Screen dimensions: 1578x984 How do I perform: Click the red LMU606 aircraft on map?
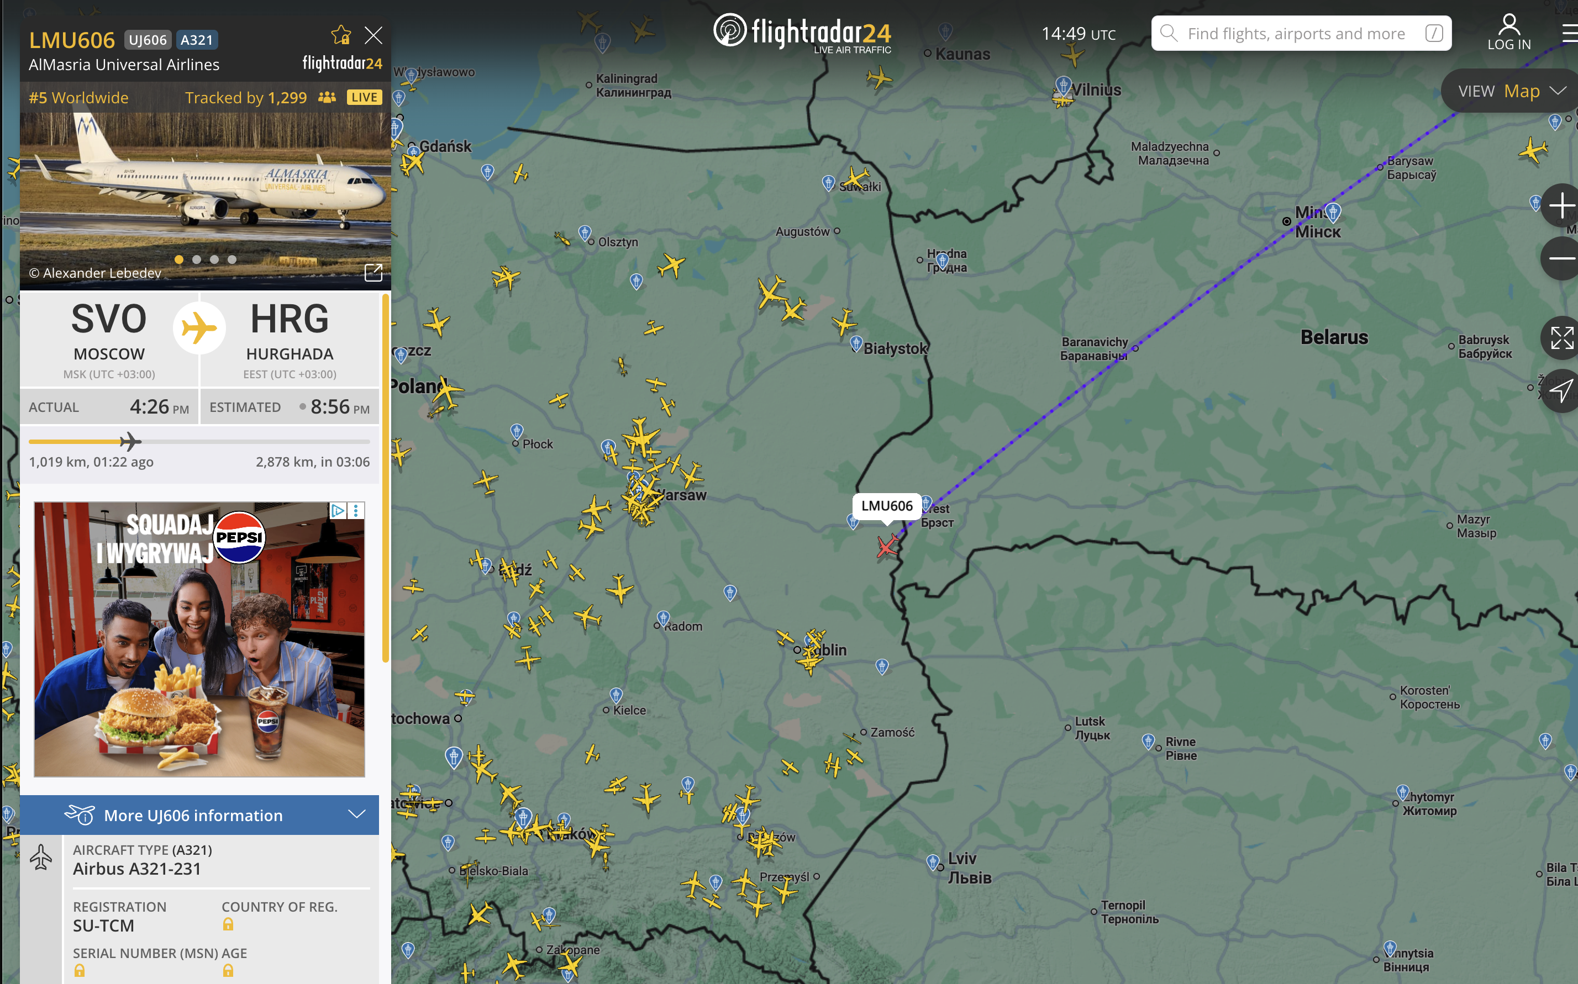coord(887,546)
